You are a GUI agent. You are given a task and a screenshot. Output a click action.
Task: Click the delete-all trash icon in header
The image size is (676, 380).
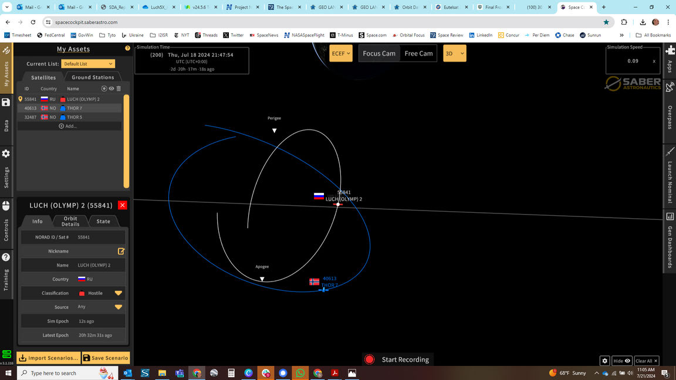(119, 89)
